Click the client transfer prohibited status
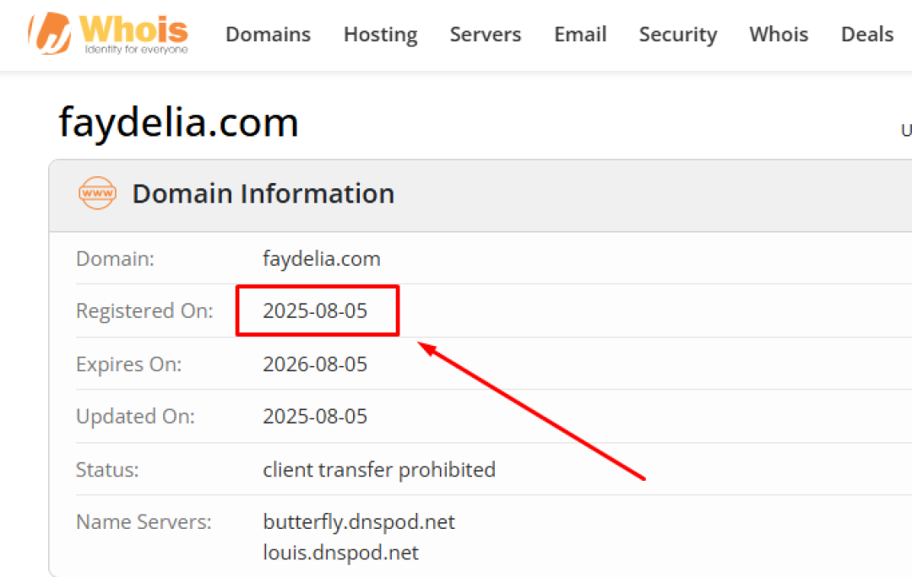This screenshot has height=577, width=912. point(378,469)
